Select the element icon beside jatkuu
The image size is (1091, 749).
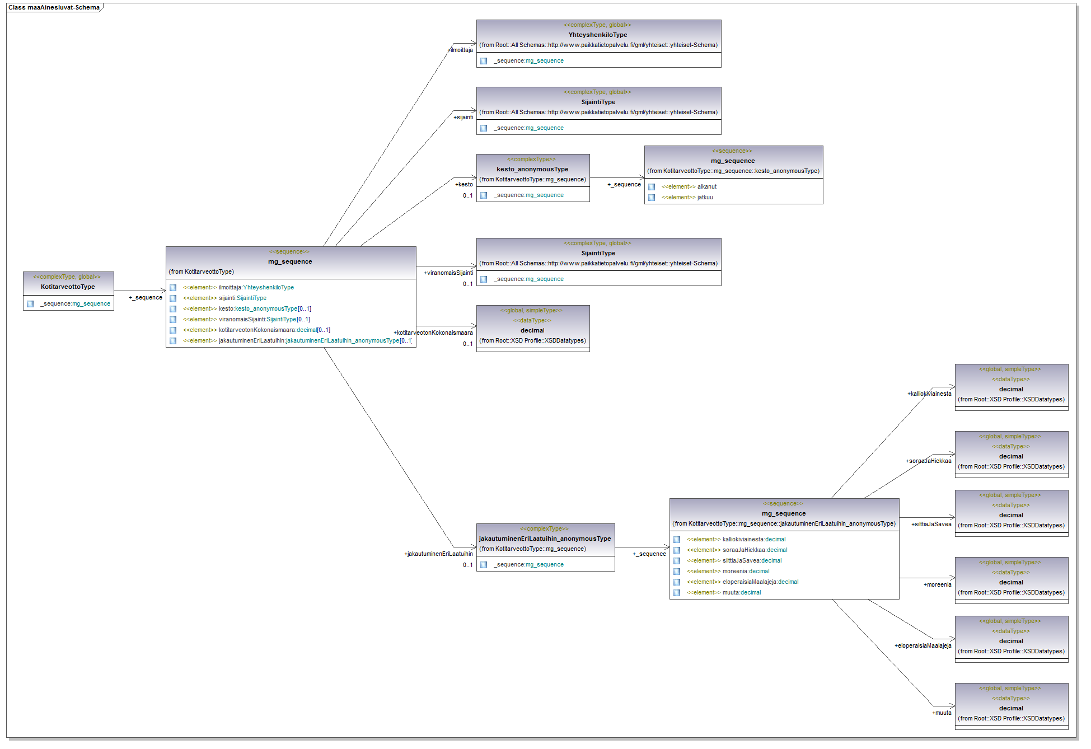(x=652, y=198)
